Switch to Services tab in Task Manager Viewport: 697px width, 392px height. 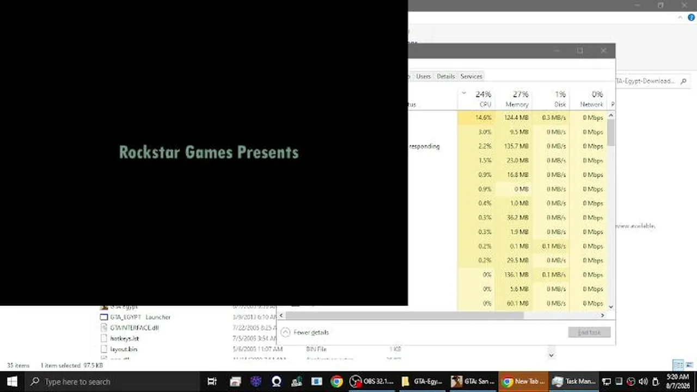tap(471, 76)
